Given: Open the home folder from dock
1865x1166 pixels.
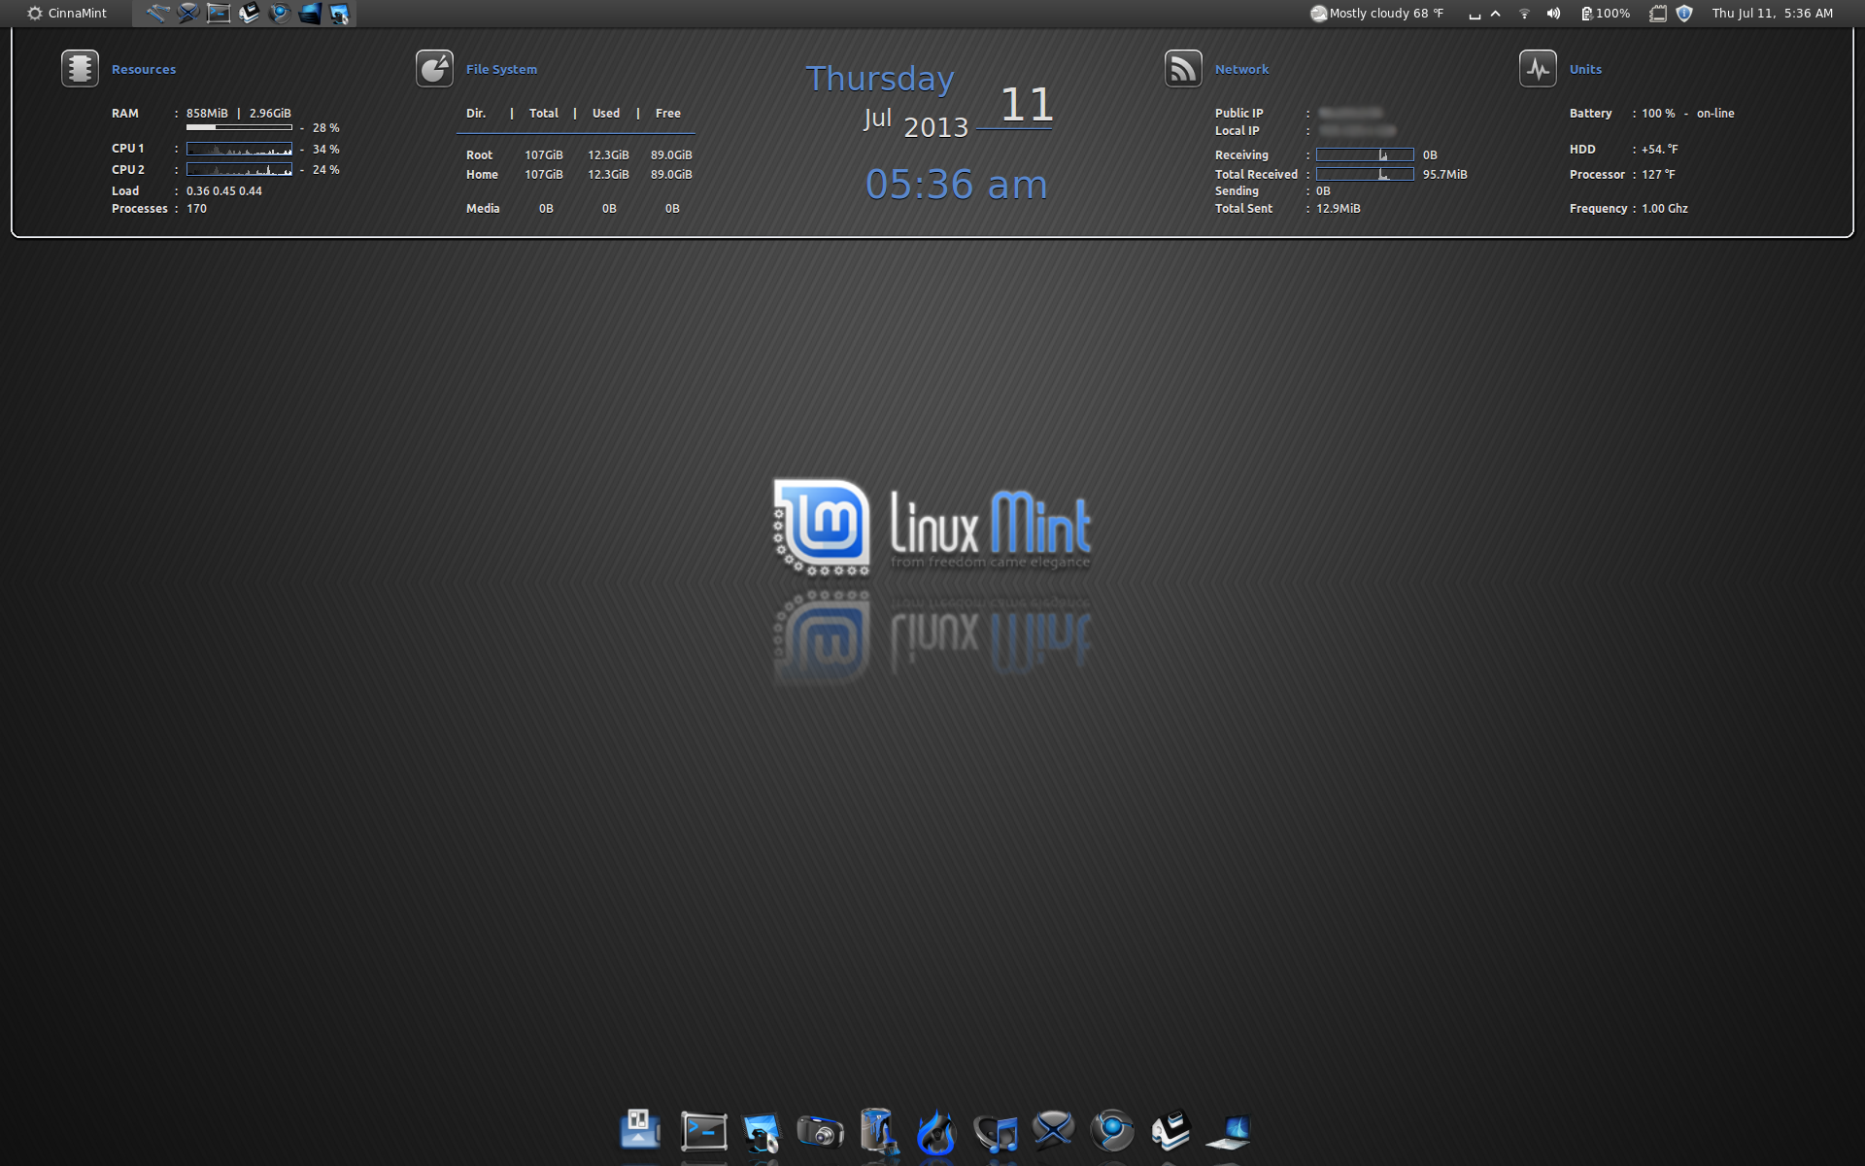Looking at the screenshot, I should coord(1170,1130).
